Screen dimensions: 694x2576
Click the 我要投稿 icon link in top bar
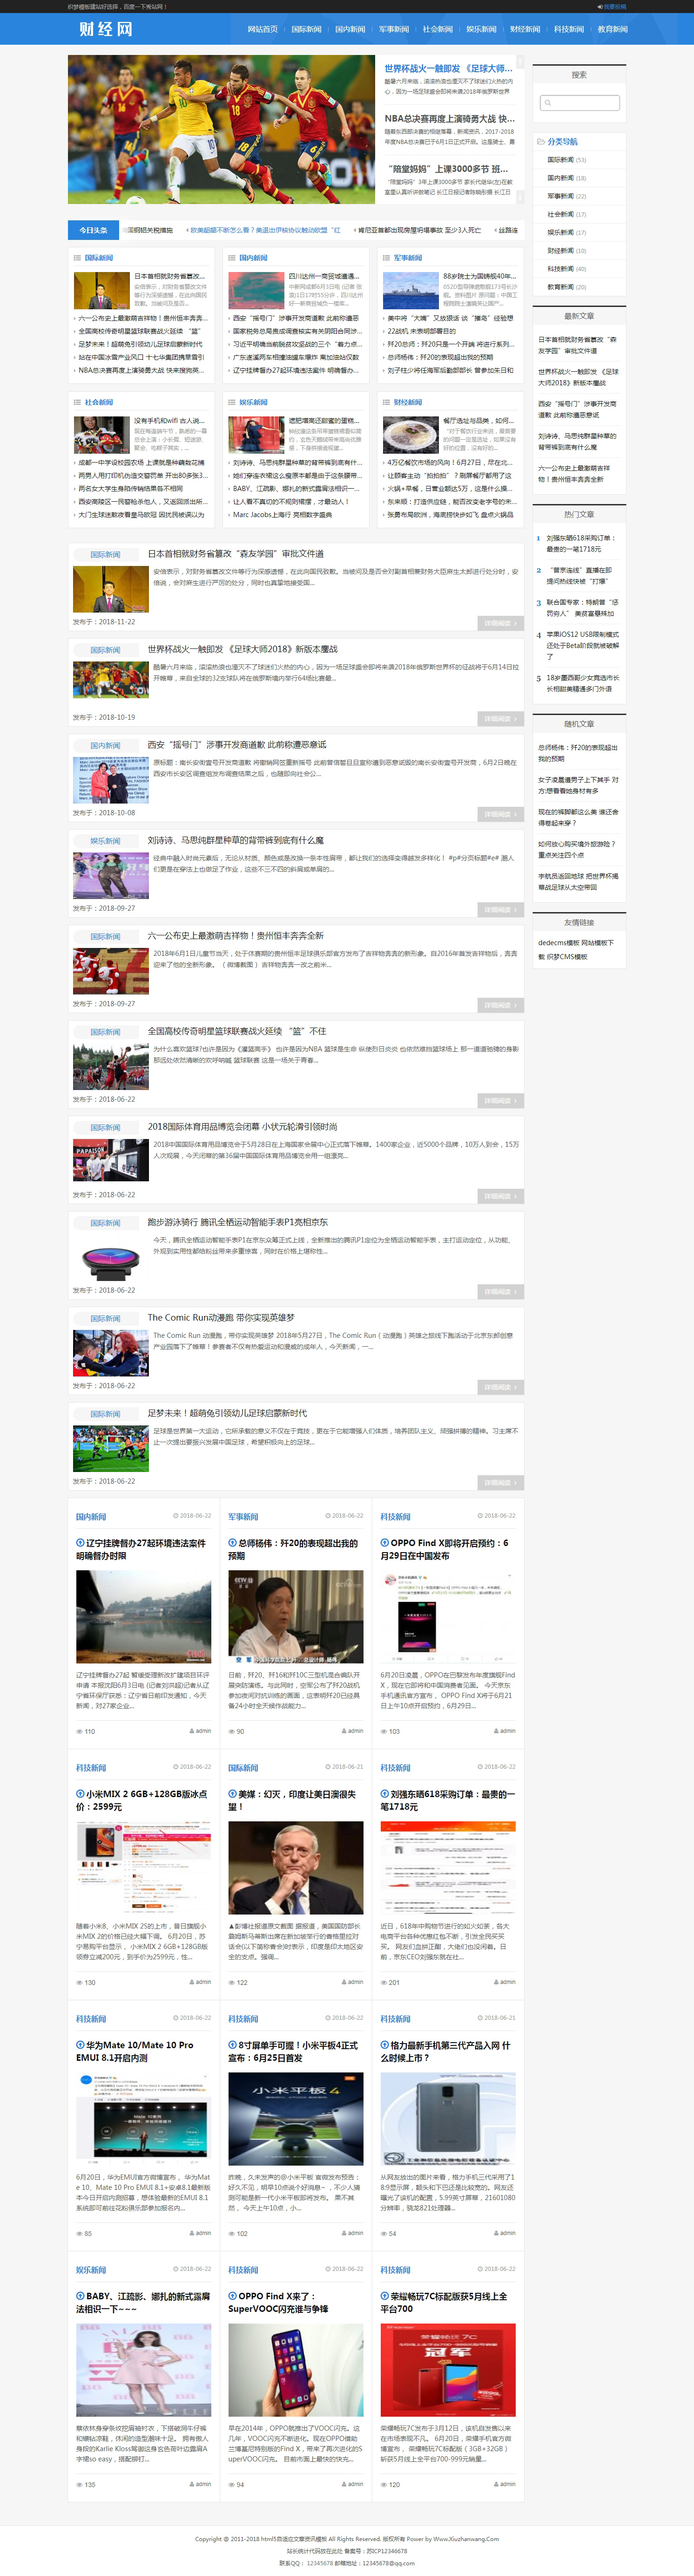tap(611, 6)
